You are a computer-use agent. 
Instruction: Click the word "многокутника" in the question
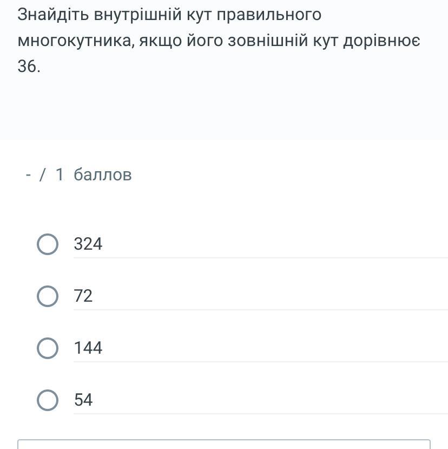pyautogui.click(x=75, y=41)
